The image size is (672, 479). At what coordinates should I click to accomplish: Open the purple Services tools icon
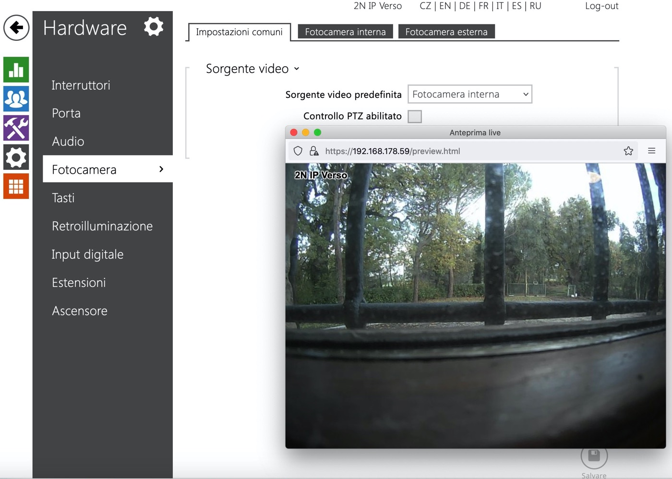16,128
